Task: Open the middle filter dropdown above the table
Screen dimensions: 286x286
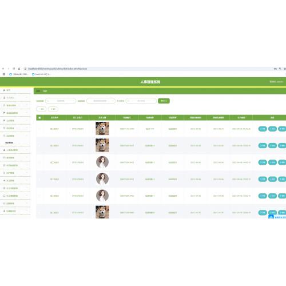Action: pos(101,101)
